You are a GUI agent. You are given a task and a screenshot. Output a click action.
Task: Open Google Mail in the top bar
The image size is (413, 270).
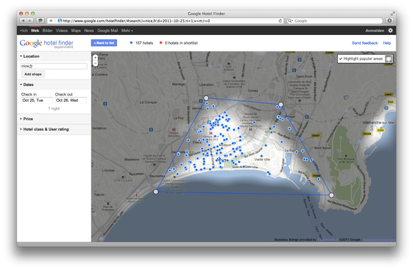(107, 30)
